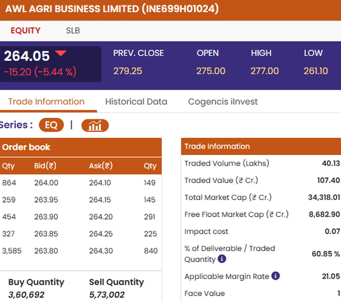Click the low price 261.10
The image size is (341, 302).
tap(316, 71)
